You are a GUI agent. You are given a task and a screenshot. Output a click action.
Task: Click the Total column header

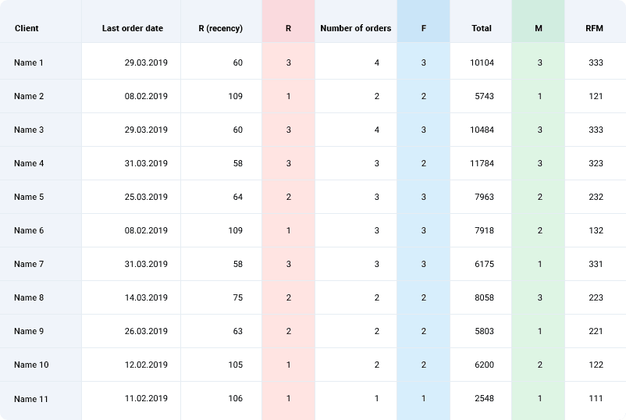[x=482, y=28]
